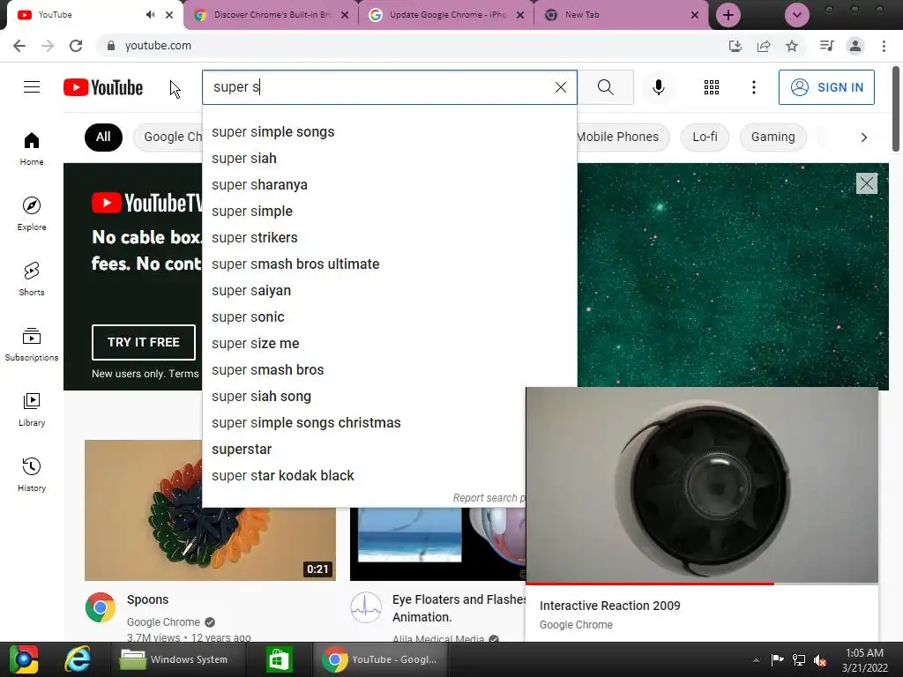
Task: Mute the YouTube tab via speaker icon
Action: [150, 15]
